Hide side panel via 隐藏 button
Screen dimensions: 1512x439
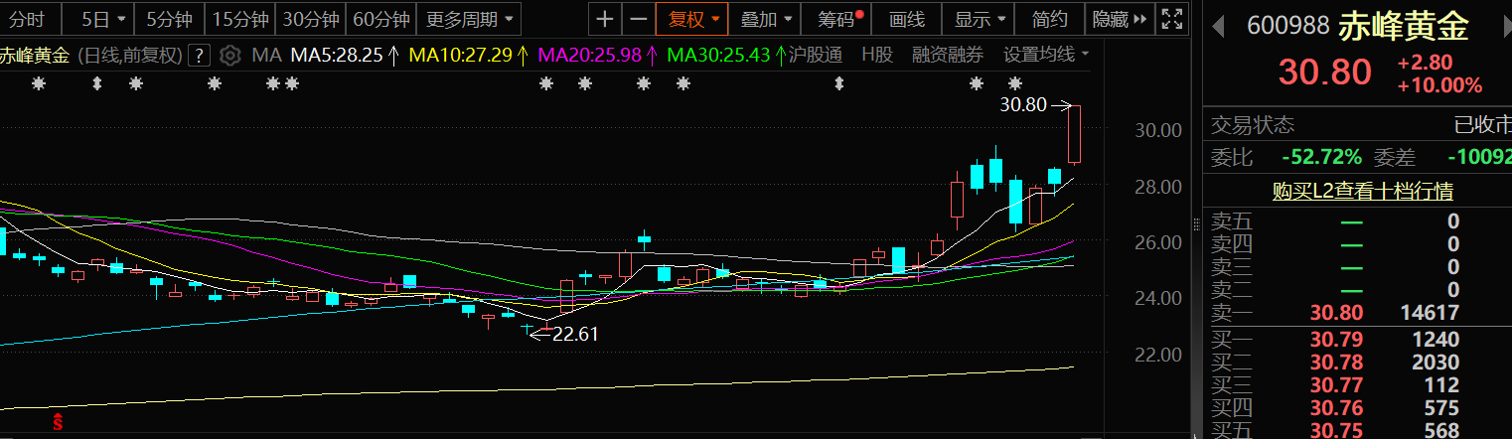tap(1121, 18)
